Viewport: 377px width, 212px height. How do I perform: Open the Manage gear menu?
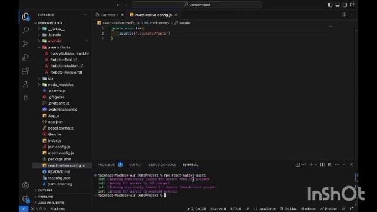coord(25,199)
